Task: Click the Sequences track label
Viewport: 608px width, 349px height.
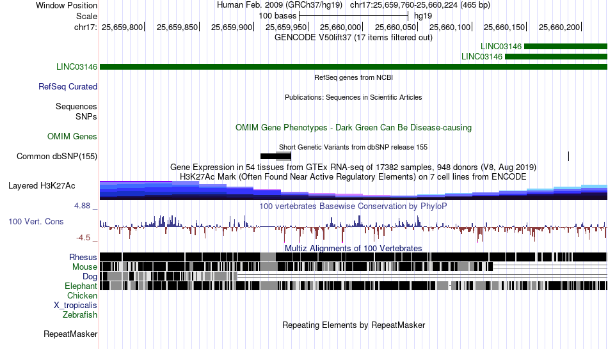Action: click(76, 107)
